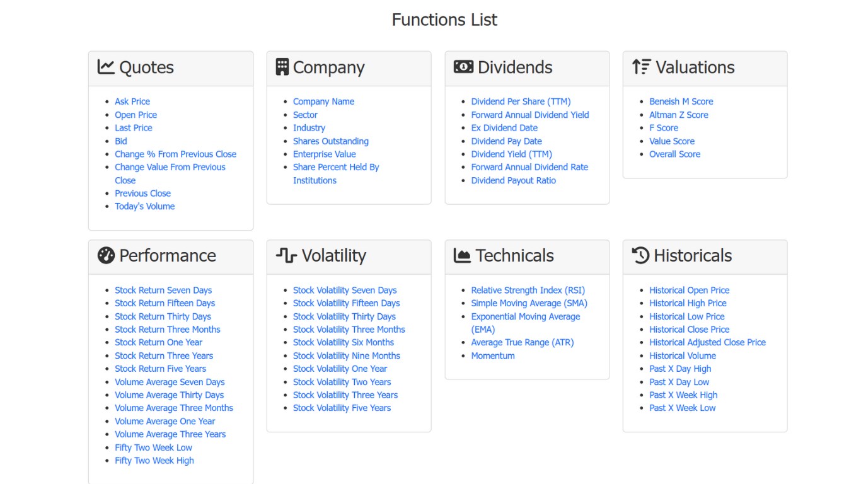Open the Ask Price function link
Image resolution: width=861 pixels, height=484 pixels.
pos(132,101)
